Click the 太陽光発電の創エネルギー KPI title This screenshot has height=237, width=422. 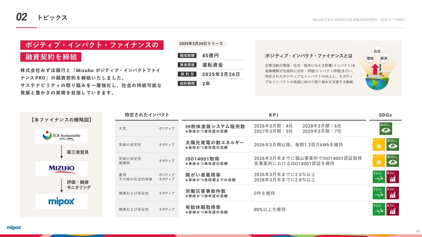(215, 143)
